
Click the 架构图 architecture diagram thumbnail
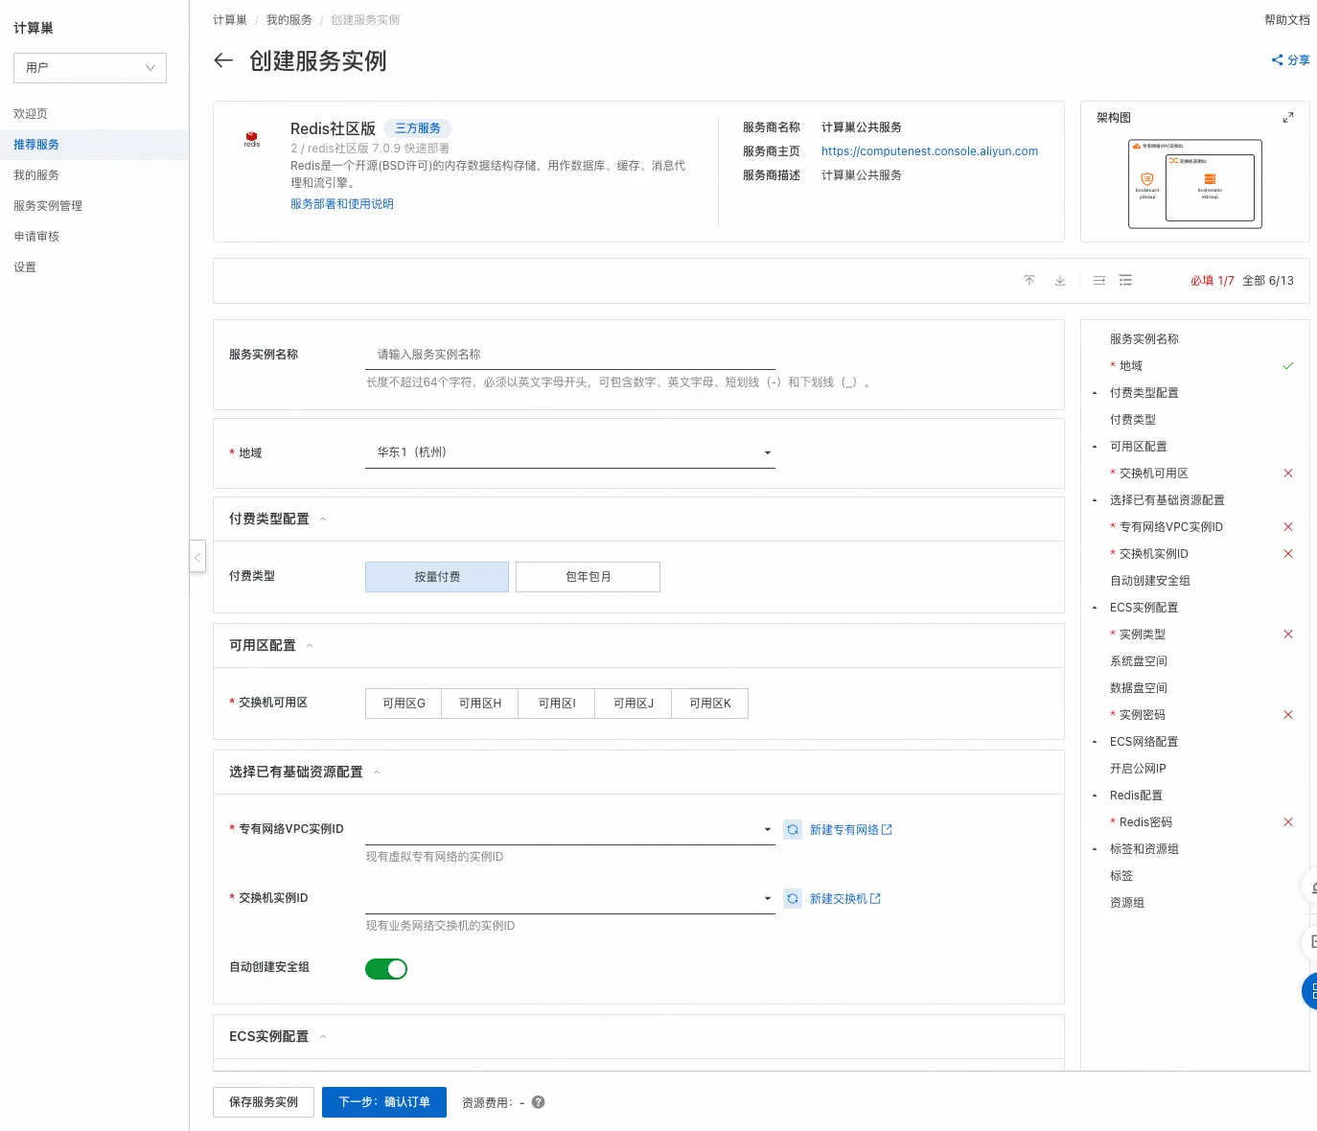point(1195,184)
